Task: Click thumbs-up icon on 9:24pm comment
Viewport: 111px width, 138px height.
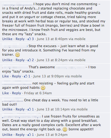Action: coord(29,135)
